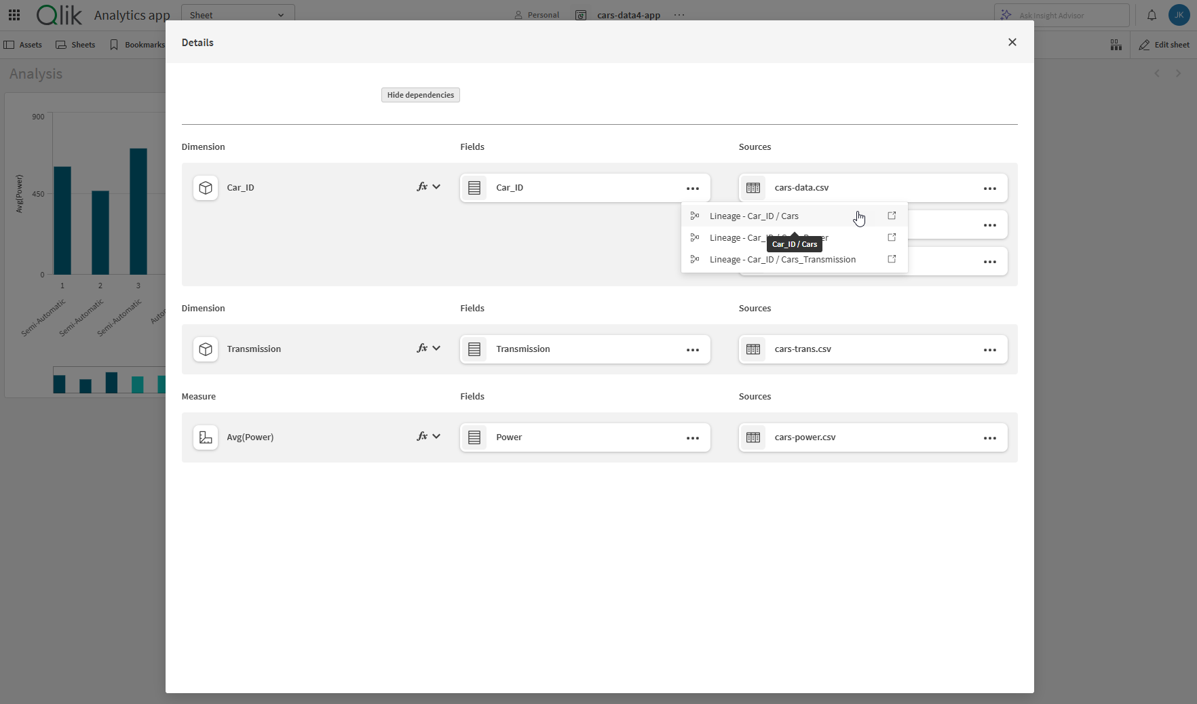Toggle the Assets panel
The image size is (1197, 704).
[23, 44]
